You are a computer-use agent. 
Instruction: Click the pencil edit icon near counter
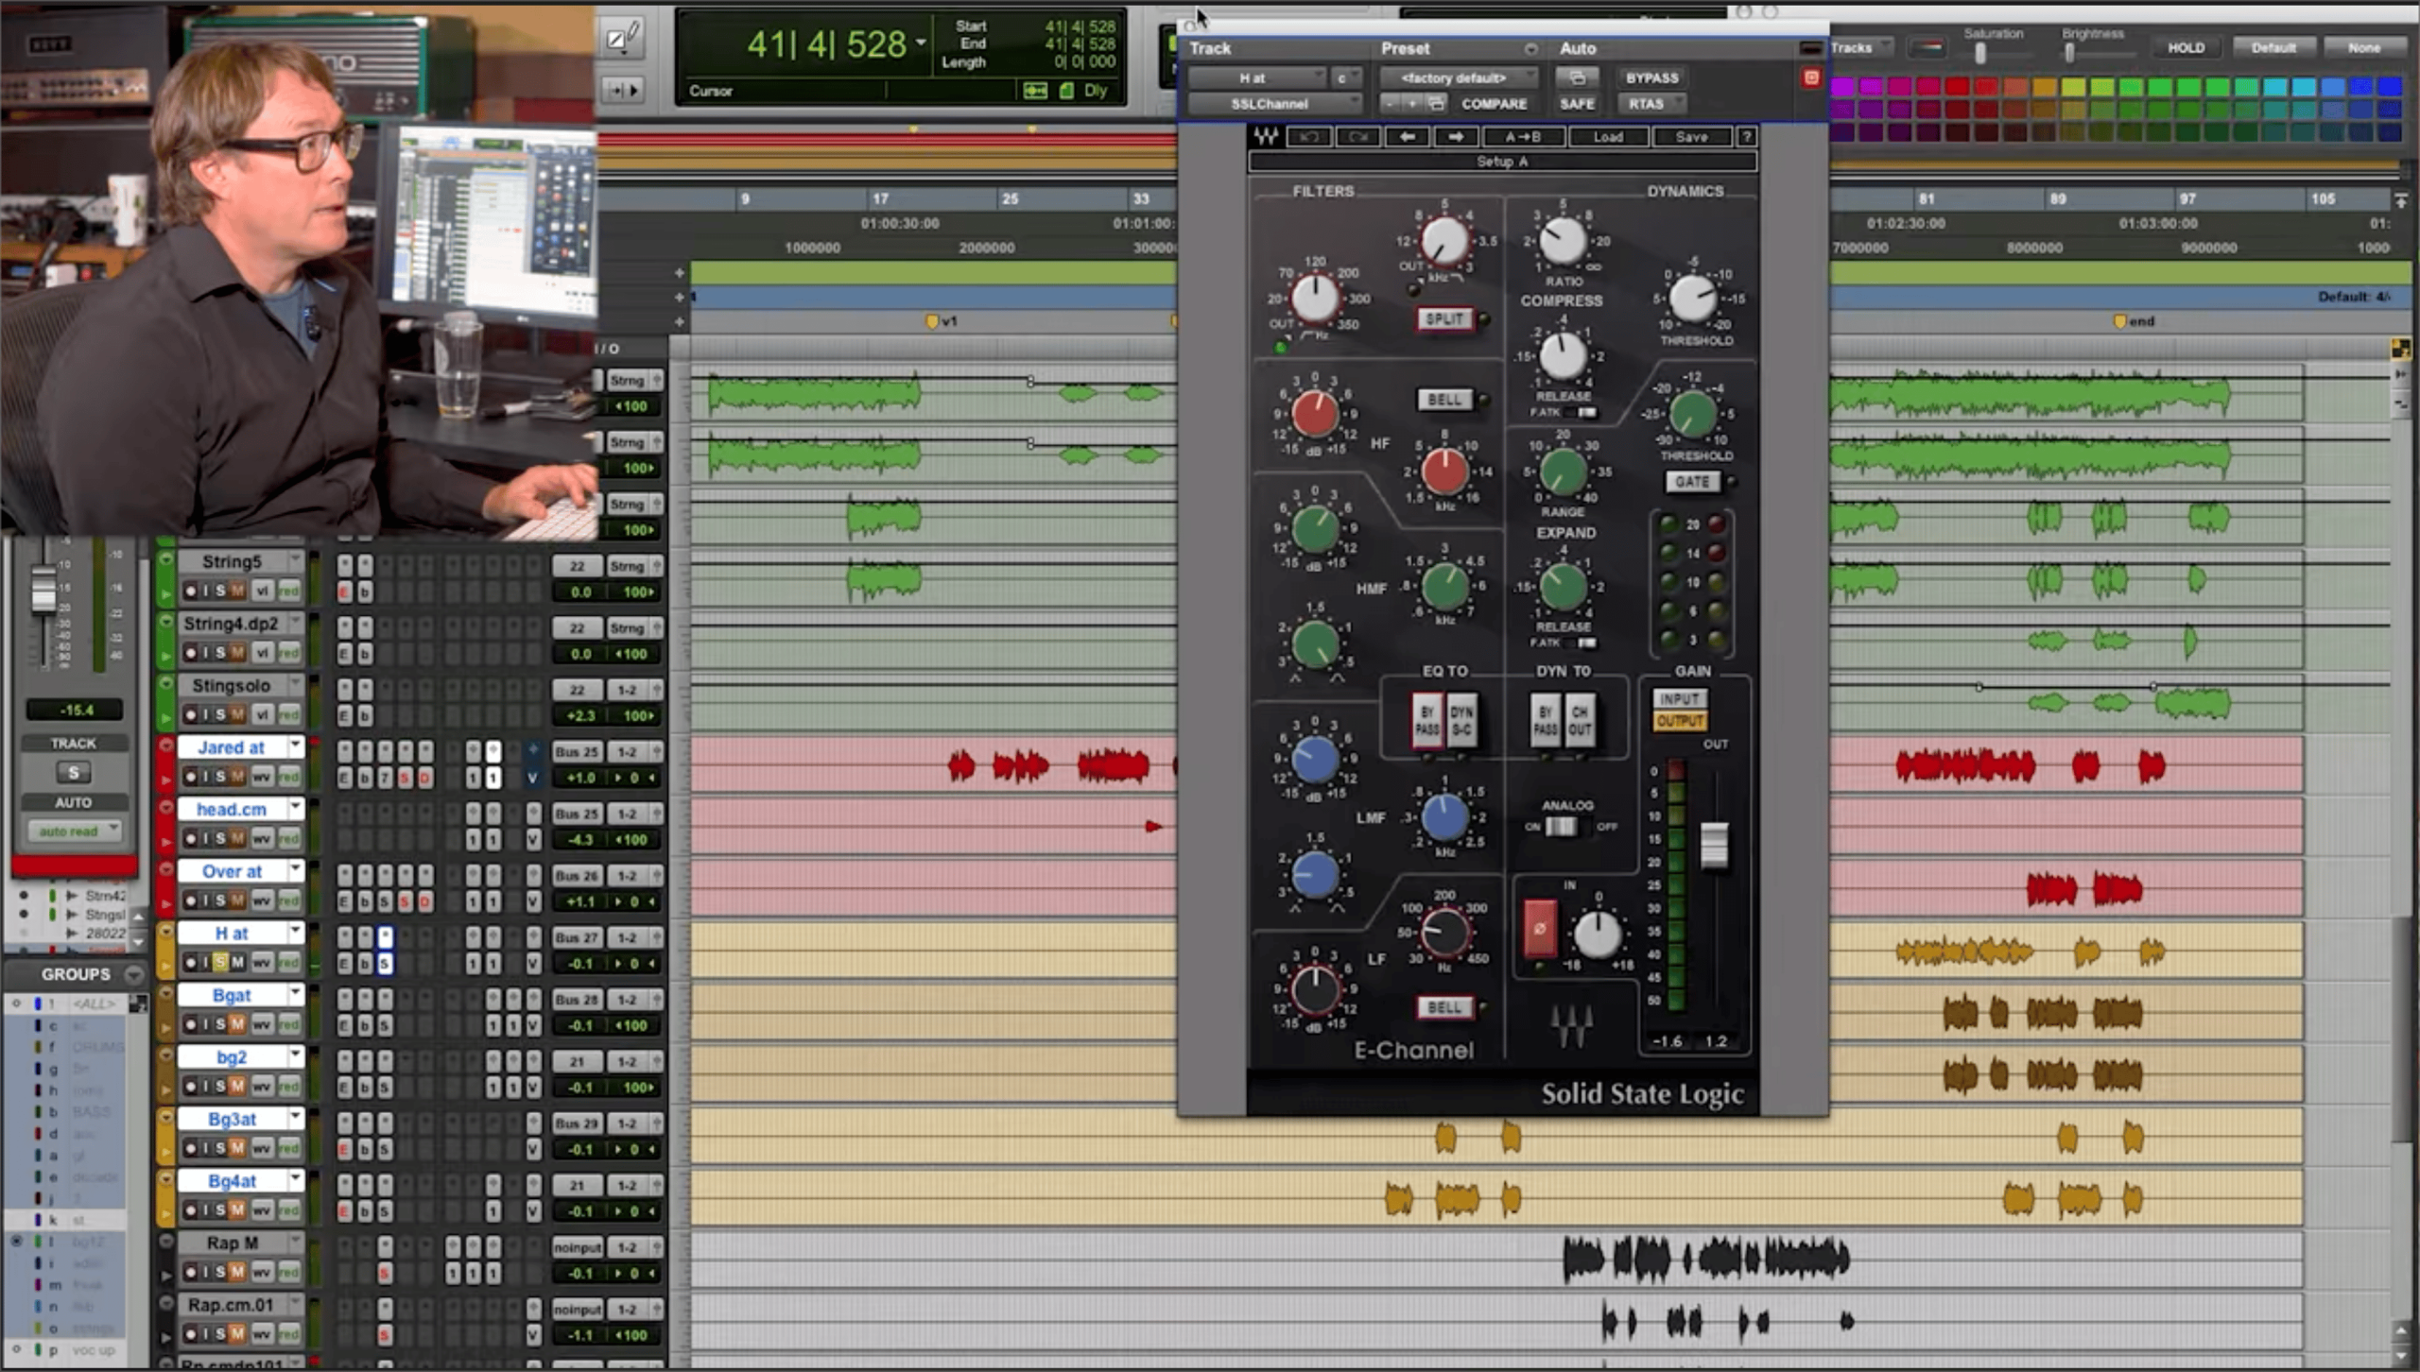(622, 38)
